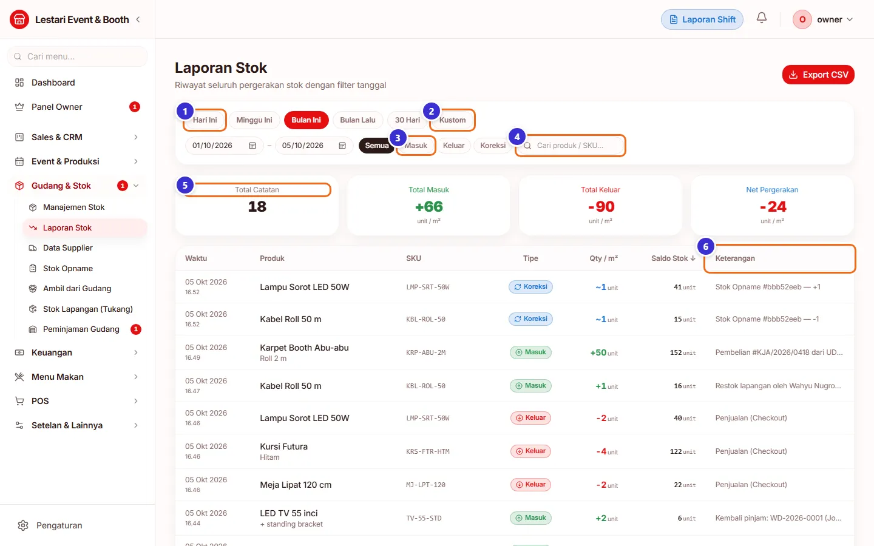Screen dimensions: 874x546
Task: Go to Dashboard in the sidebar
Action: [x=77, y=83]
